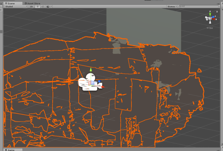Viewport: 223px width, 151px height.
Task: Click the scene search All field
Action: pyautogui.click(x=199, y=6)
